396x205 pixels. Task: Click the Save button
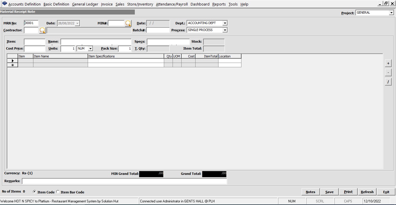329,192
